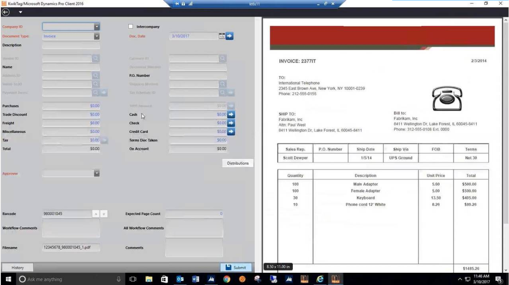Focus the Miscellaneous amount field

pyautogui.click(x=71, y=132)
